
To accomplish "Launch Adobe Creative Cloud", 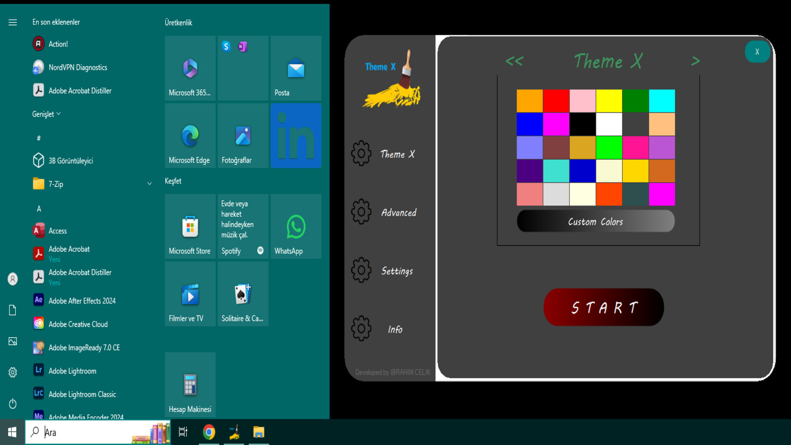I will coord(92,324).
